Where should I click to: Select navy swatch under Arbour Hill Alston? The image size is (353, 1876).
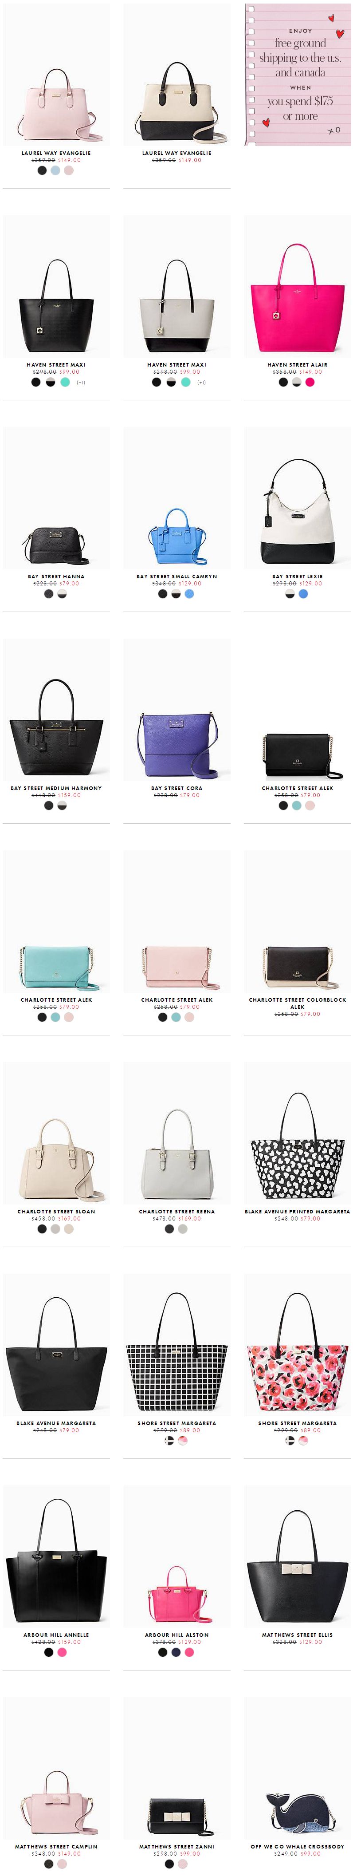[176, 1653]
